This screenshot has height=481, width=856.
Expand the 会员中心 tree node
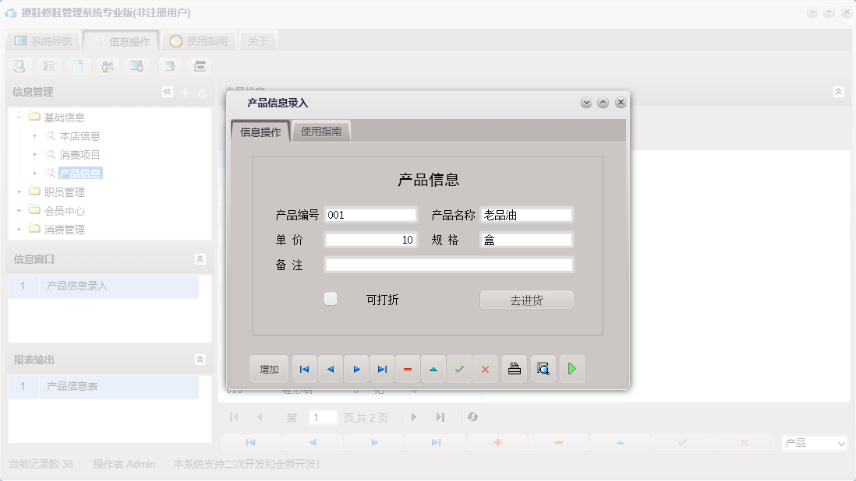coord(19,210)
